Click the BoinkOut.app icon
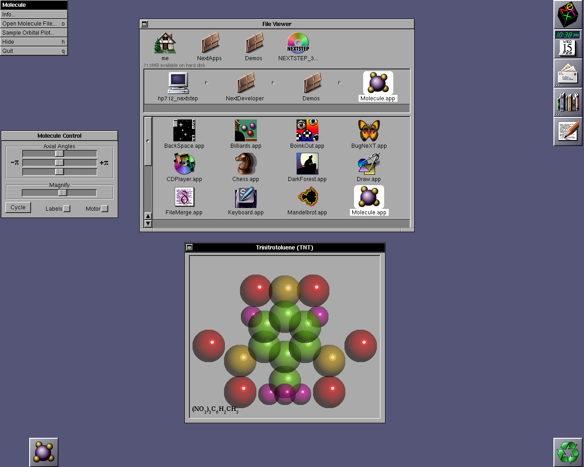 coord(307,130)
